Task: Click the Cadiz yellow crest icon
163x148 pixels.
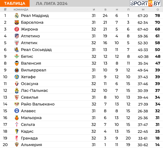Action: (17, 131)
